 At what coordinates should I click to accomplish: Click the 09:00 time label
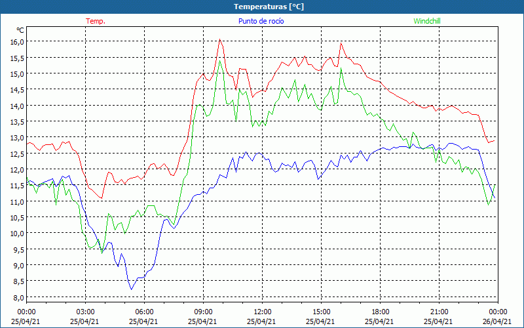coord(203,312)
